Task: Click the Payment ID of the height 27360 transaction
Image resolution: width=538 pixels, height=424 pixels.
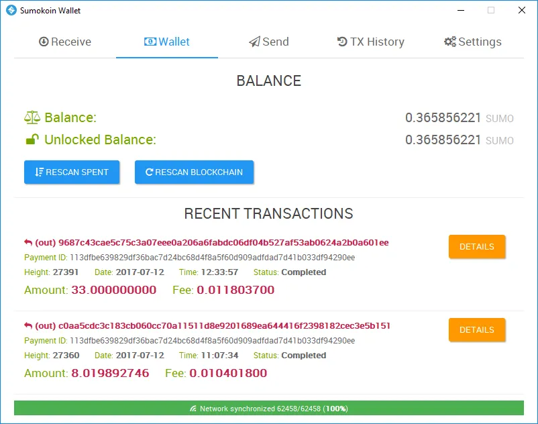Action: [x=213, y=341]
